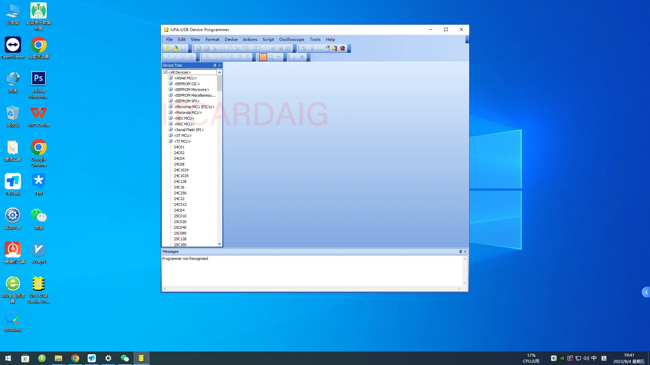This screenshot has width=650, height=365.
Task: Click the Undo circular arrow icon
Action: (x=199, y=48)
